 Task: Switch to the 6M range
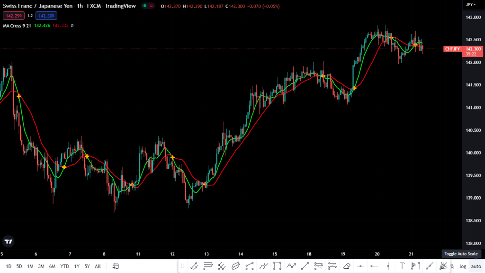pyautogui.click(x=52, y=266)
